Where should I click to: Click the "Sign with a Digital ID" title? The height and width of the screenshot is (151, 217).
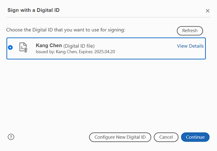tap(33, 10)
